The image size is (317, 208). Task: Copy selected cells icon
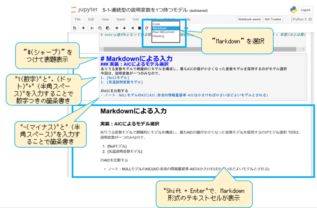coord(100,28)
